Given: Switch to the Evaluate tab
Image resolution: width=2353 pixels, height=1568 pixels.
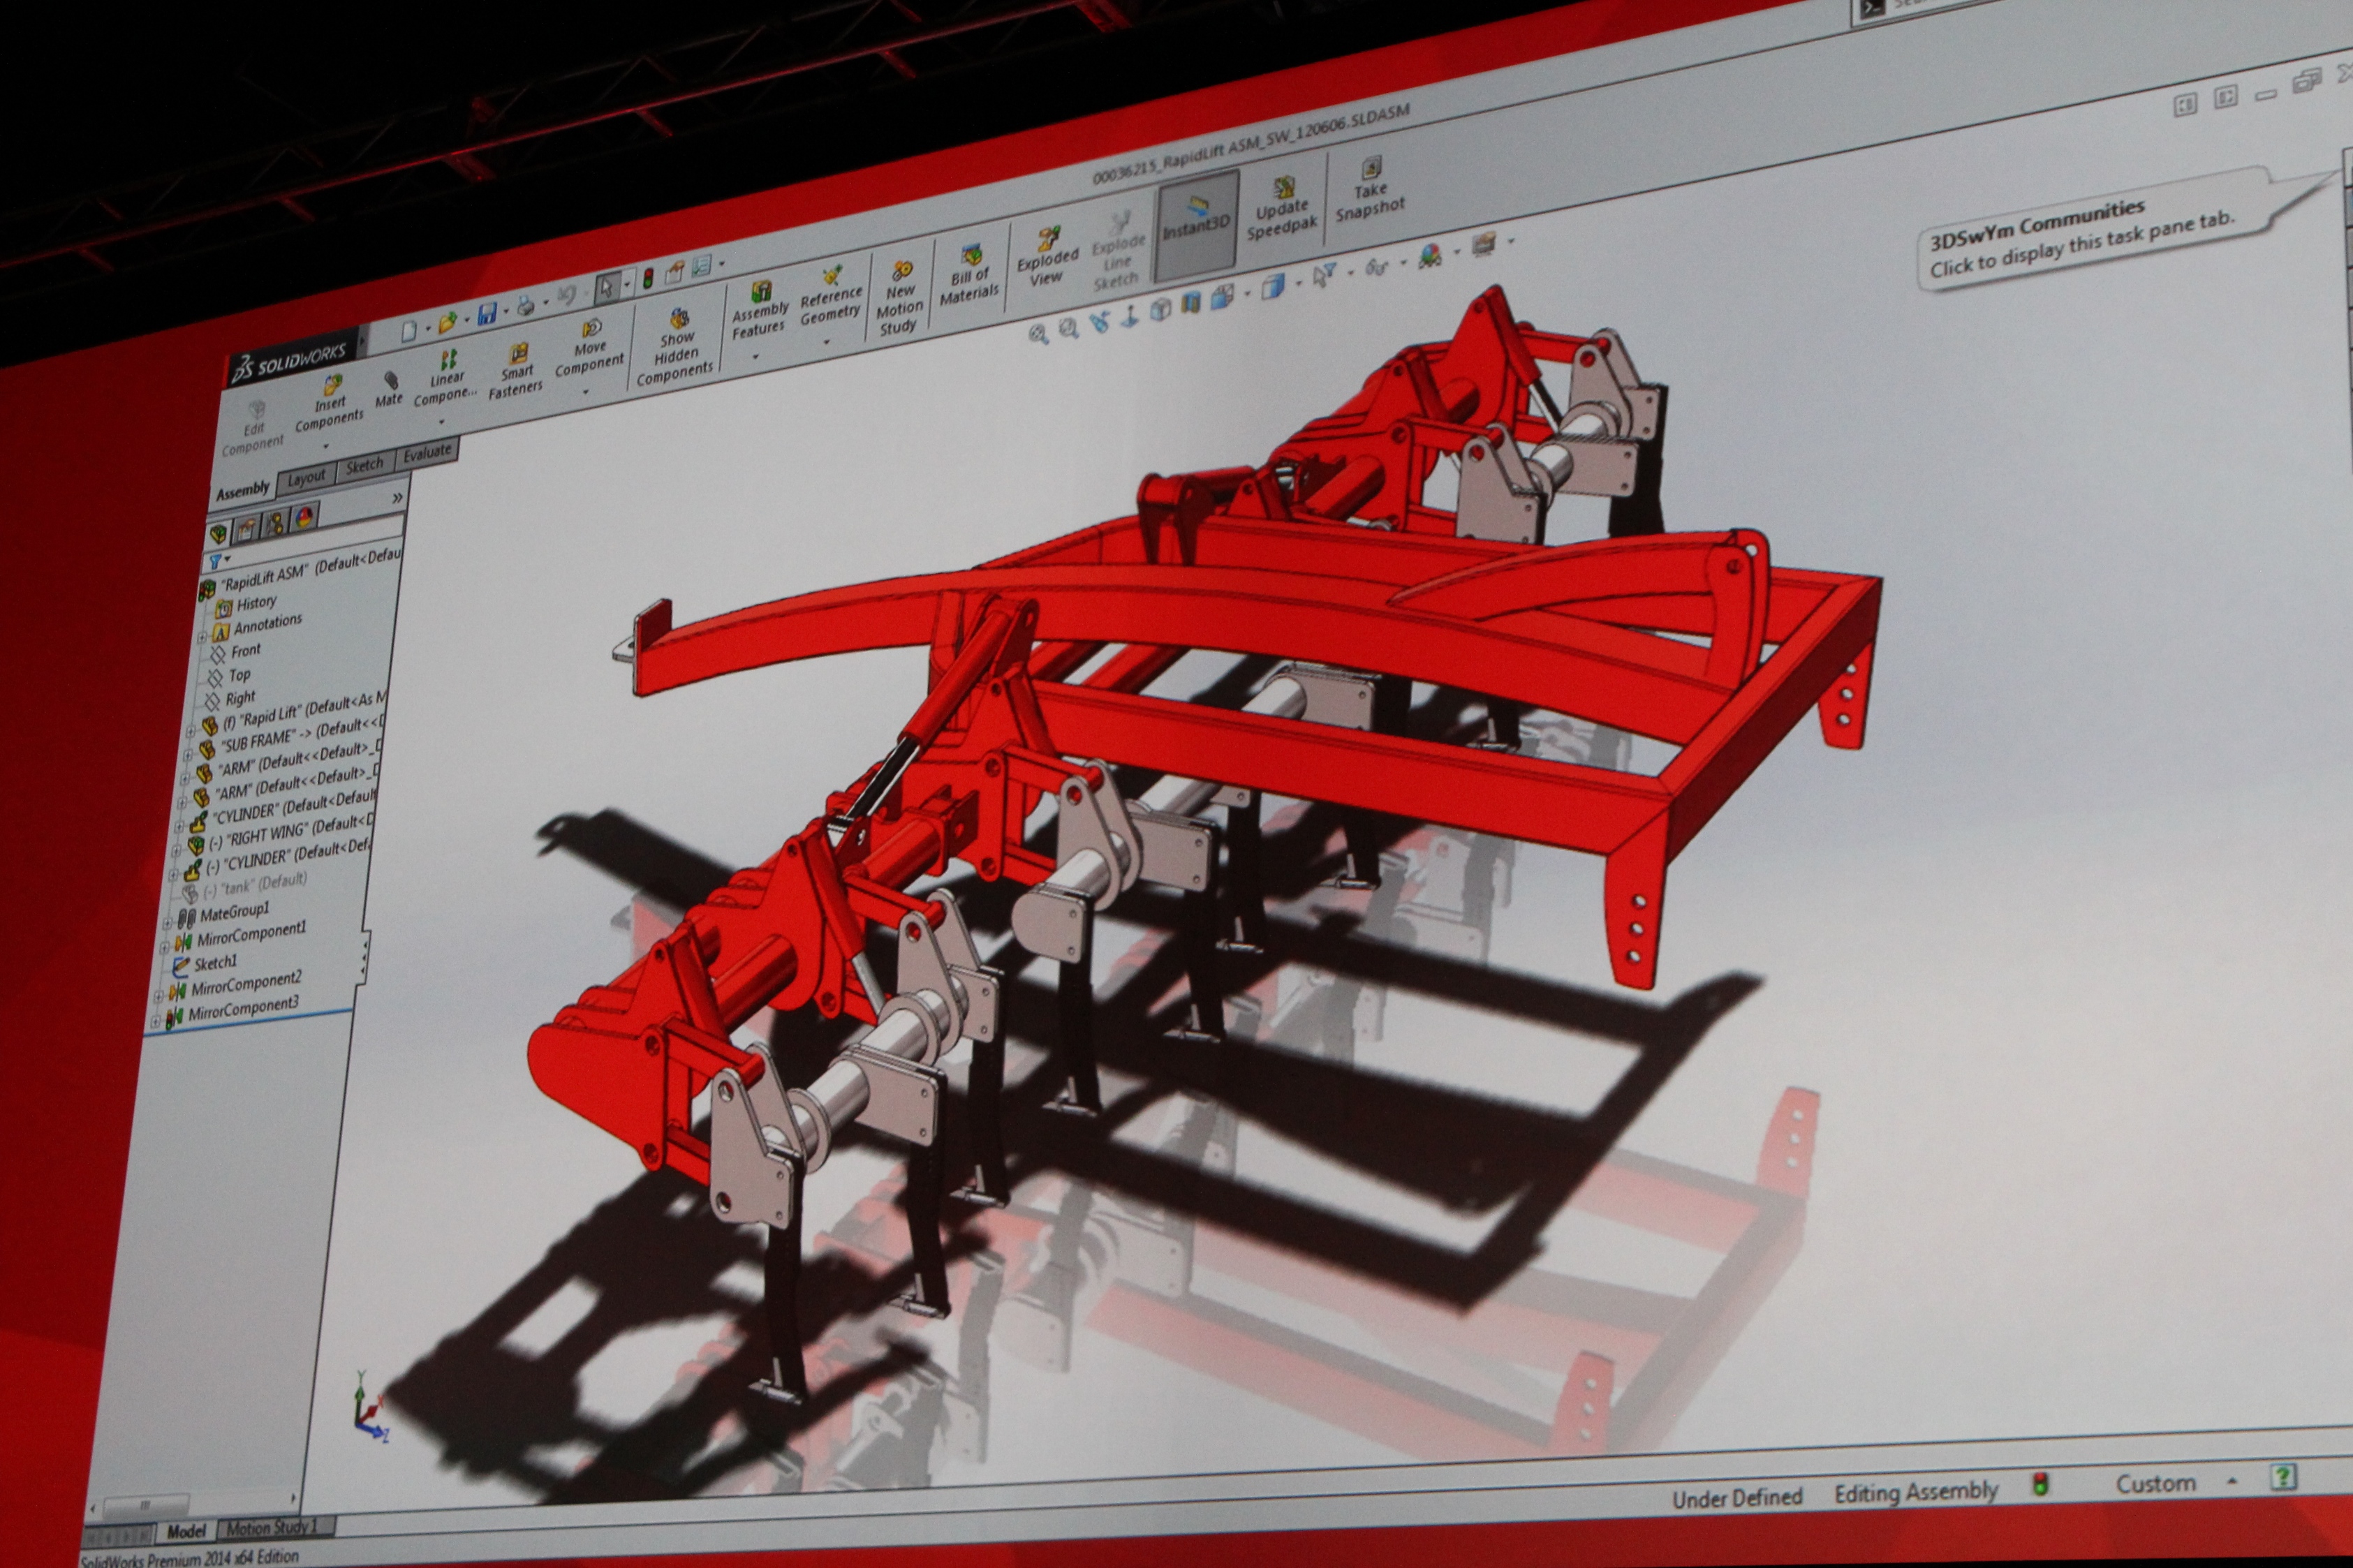Looking at the screenshot, I should 428,453.
